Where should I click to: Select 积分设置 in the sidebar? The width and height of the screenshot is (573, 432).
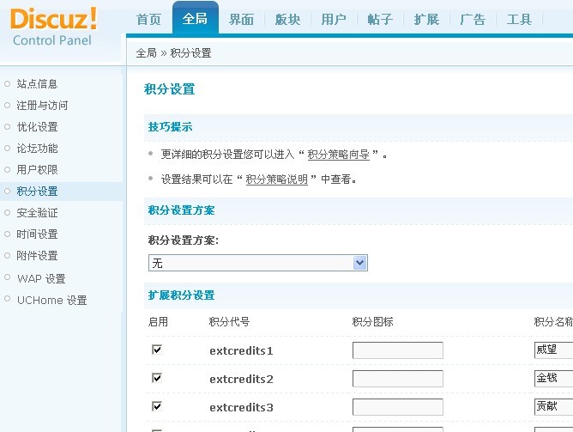37,192
